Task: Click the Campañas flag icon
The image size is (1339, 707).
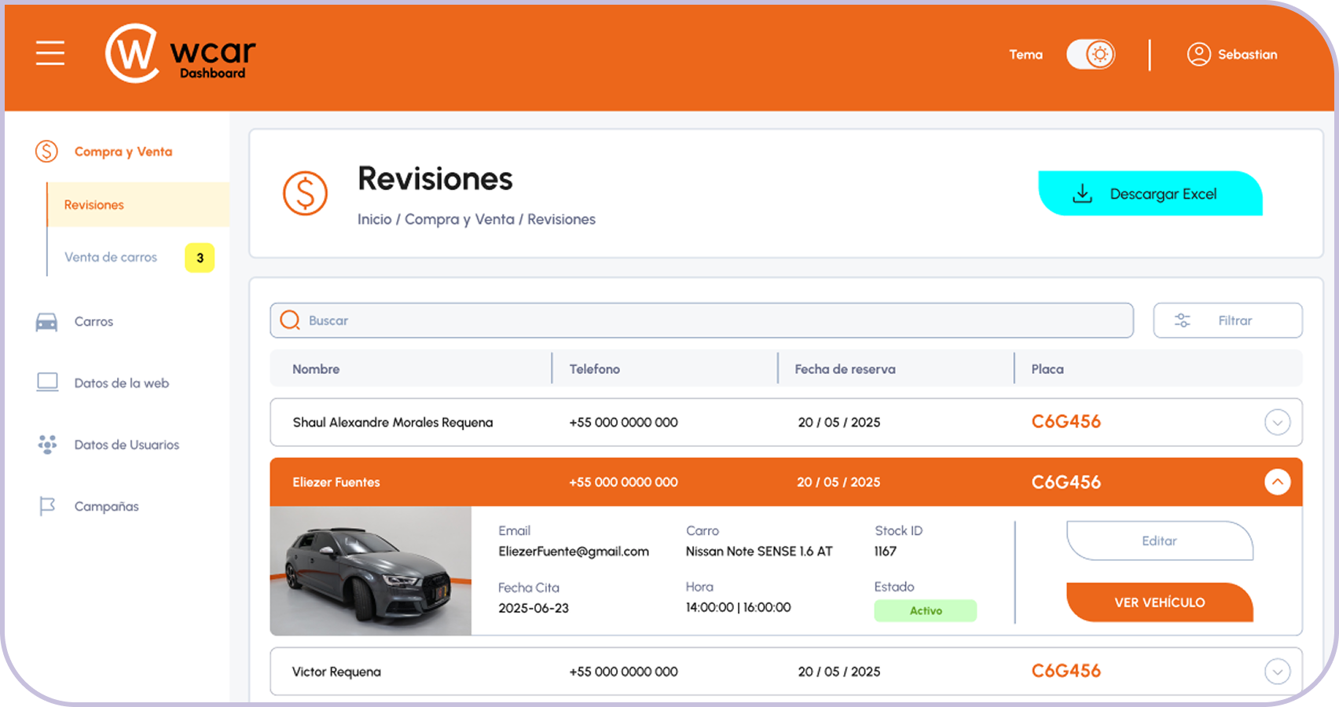Action: pos(47,506)
